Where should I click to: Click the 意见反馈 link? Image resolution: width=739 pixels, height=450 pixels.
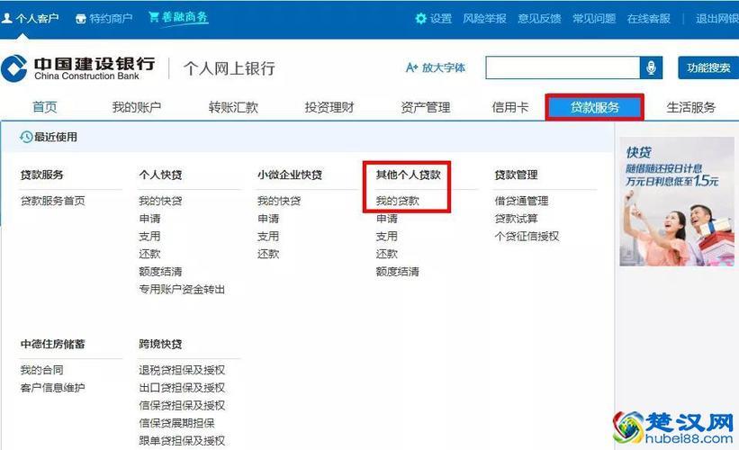(539, 19)
